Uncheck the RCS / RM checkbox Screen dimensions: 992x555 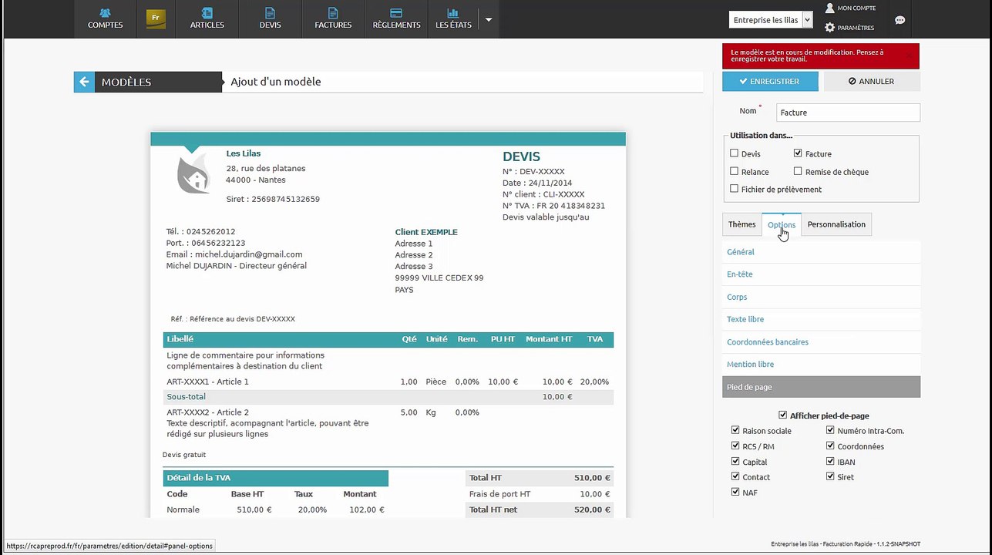[x=735, y=446]
